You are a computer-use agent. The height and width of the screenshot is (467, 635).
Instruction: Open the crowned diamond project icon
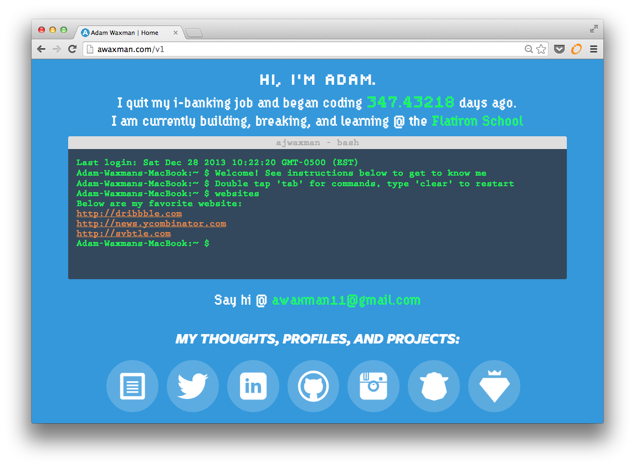pos(494,386)
